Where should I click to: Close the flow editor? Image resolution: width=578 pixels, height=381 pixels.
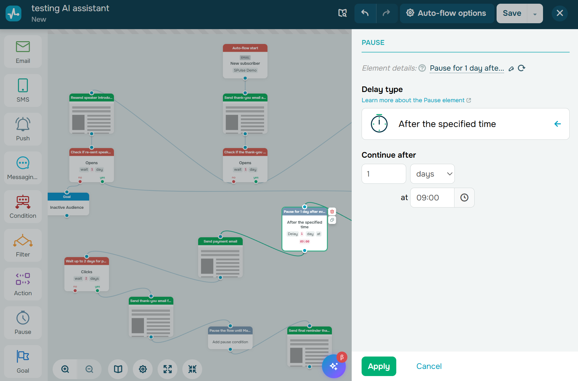560,13
